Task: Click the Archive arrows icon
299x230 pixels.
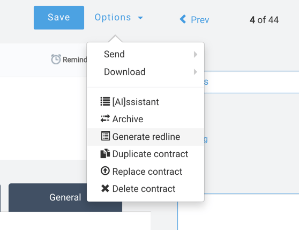Action: [x=105, y=118]
